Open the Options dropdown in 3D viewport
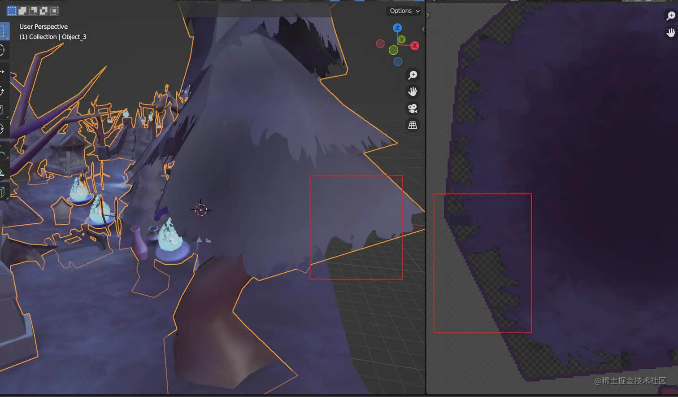This screenshot has width=678, height=397. [404, 11]
